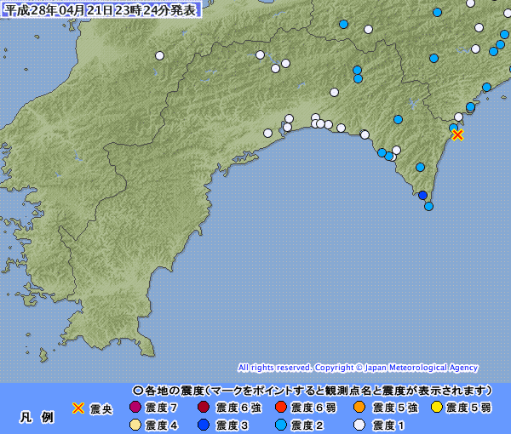Click the epicenter X marker on the map coast
511x434 pixels.
coord(457,134)
